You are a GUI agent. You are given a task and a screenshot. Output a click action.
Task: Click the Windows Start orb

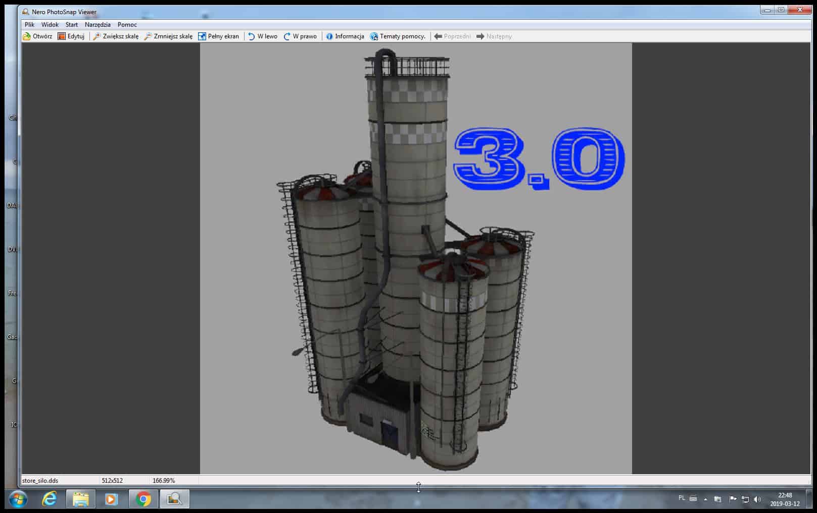pyautogui.click(x=18, y=499)
